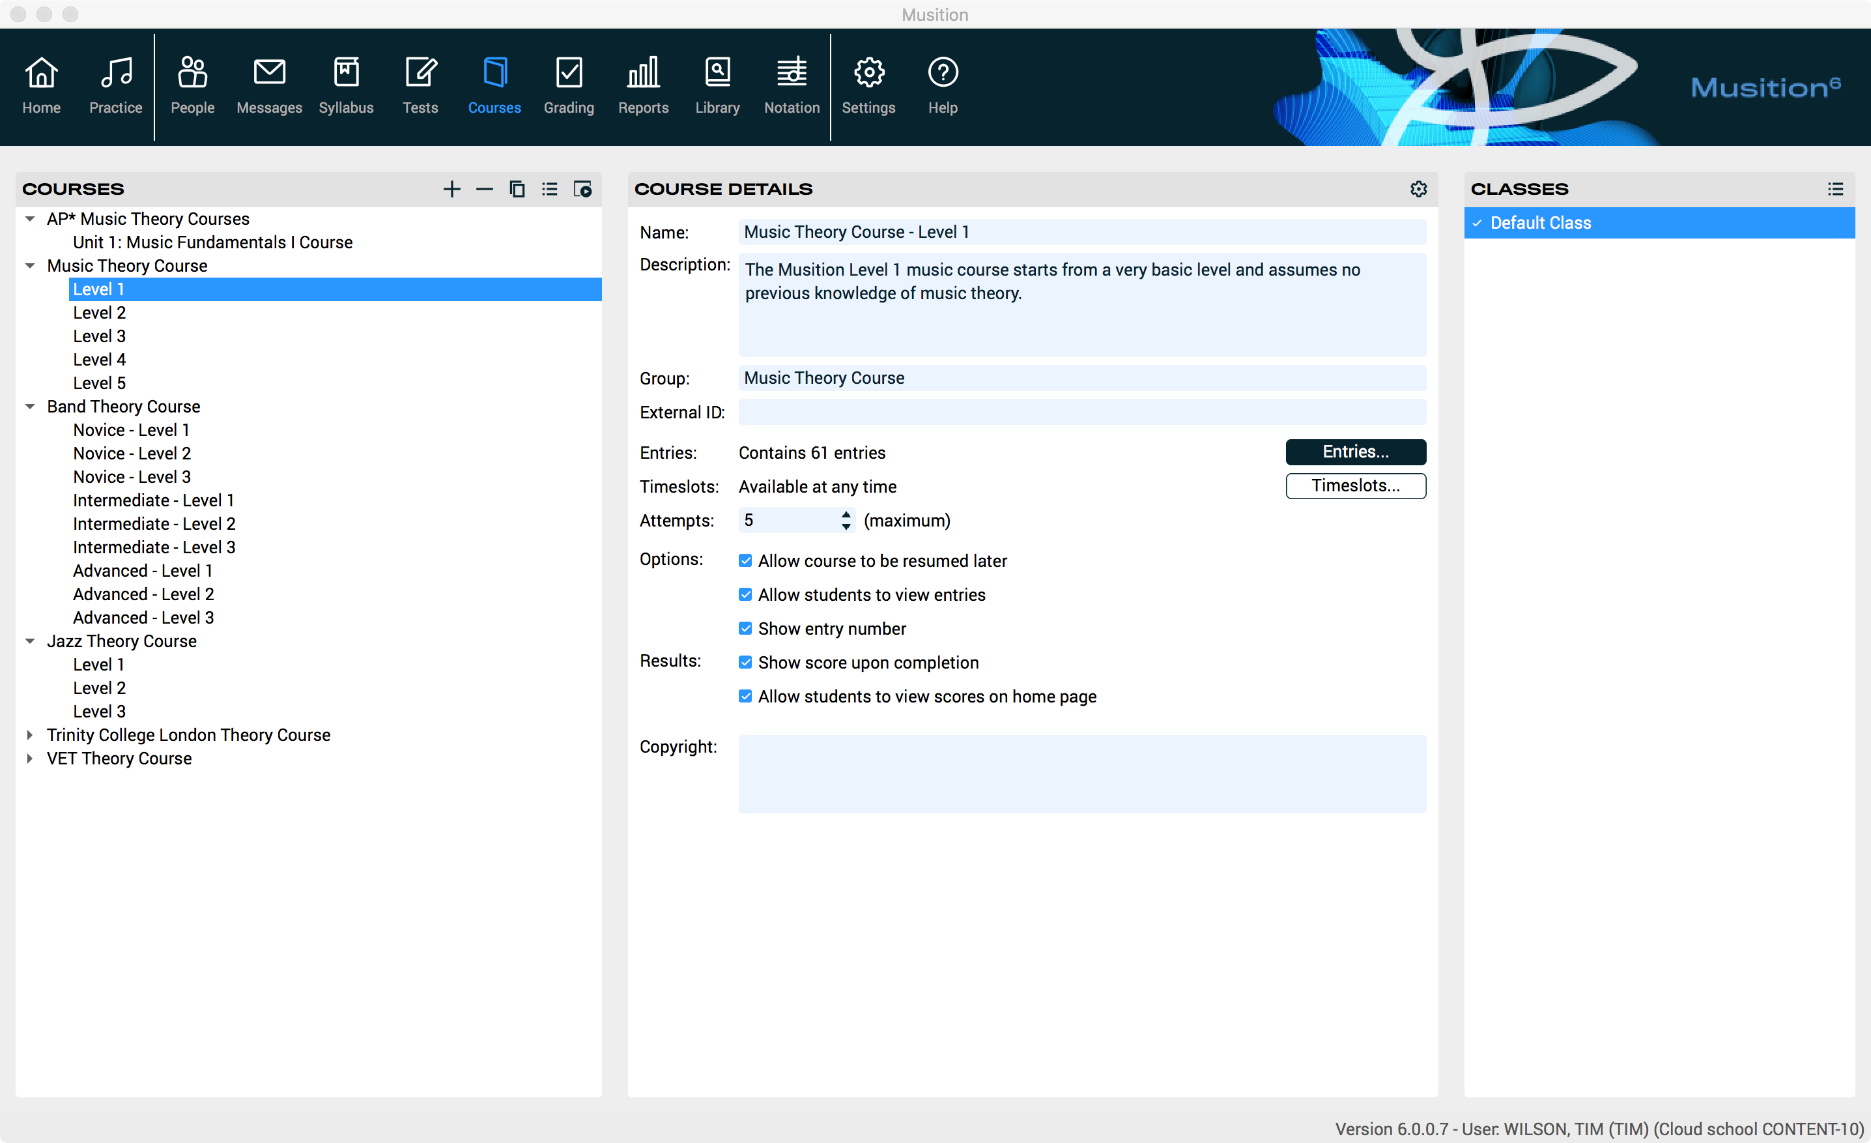Image resolution: width=1871 pixels, height=1143 pixels.
Task: Collapse the Band Theory Course group
Action: pyautogui.click(x=29, y=407)
